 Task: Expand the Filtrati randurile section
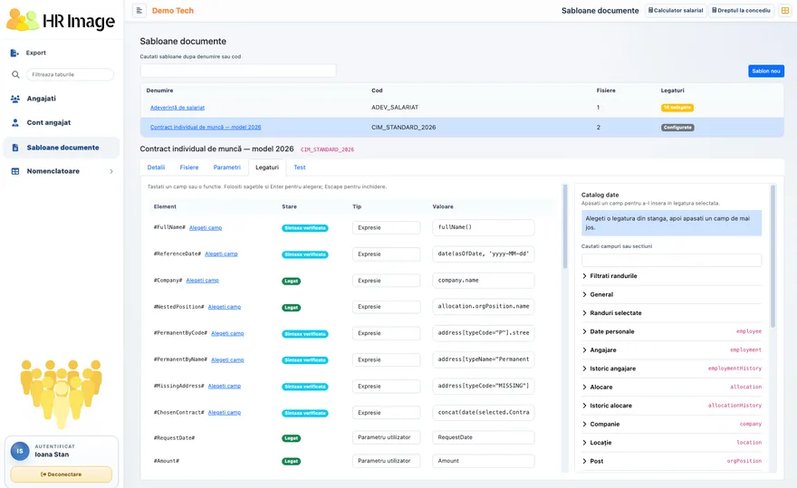click(x=671, y=276)
